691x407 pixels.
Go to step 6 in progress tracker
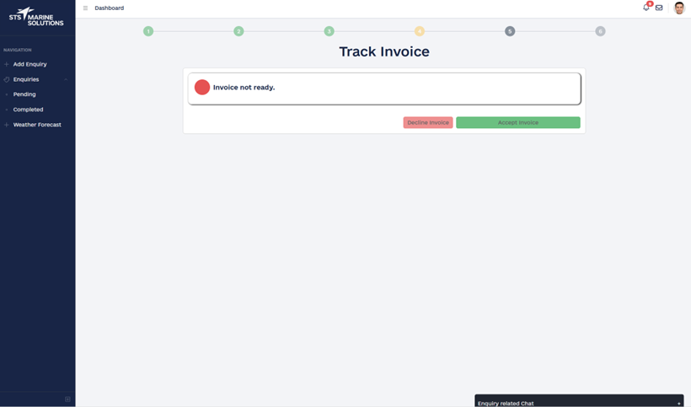[600, 31]
